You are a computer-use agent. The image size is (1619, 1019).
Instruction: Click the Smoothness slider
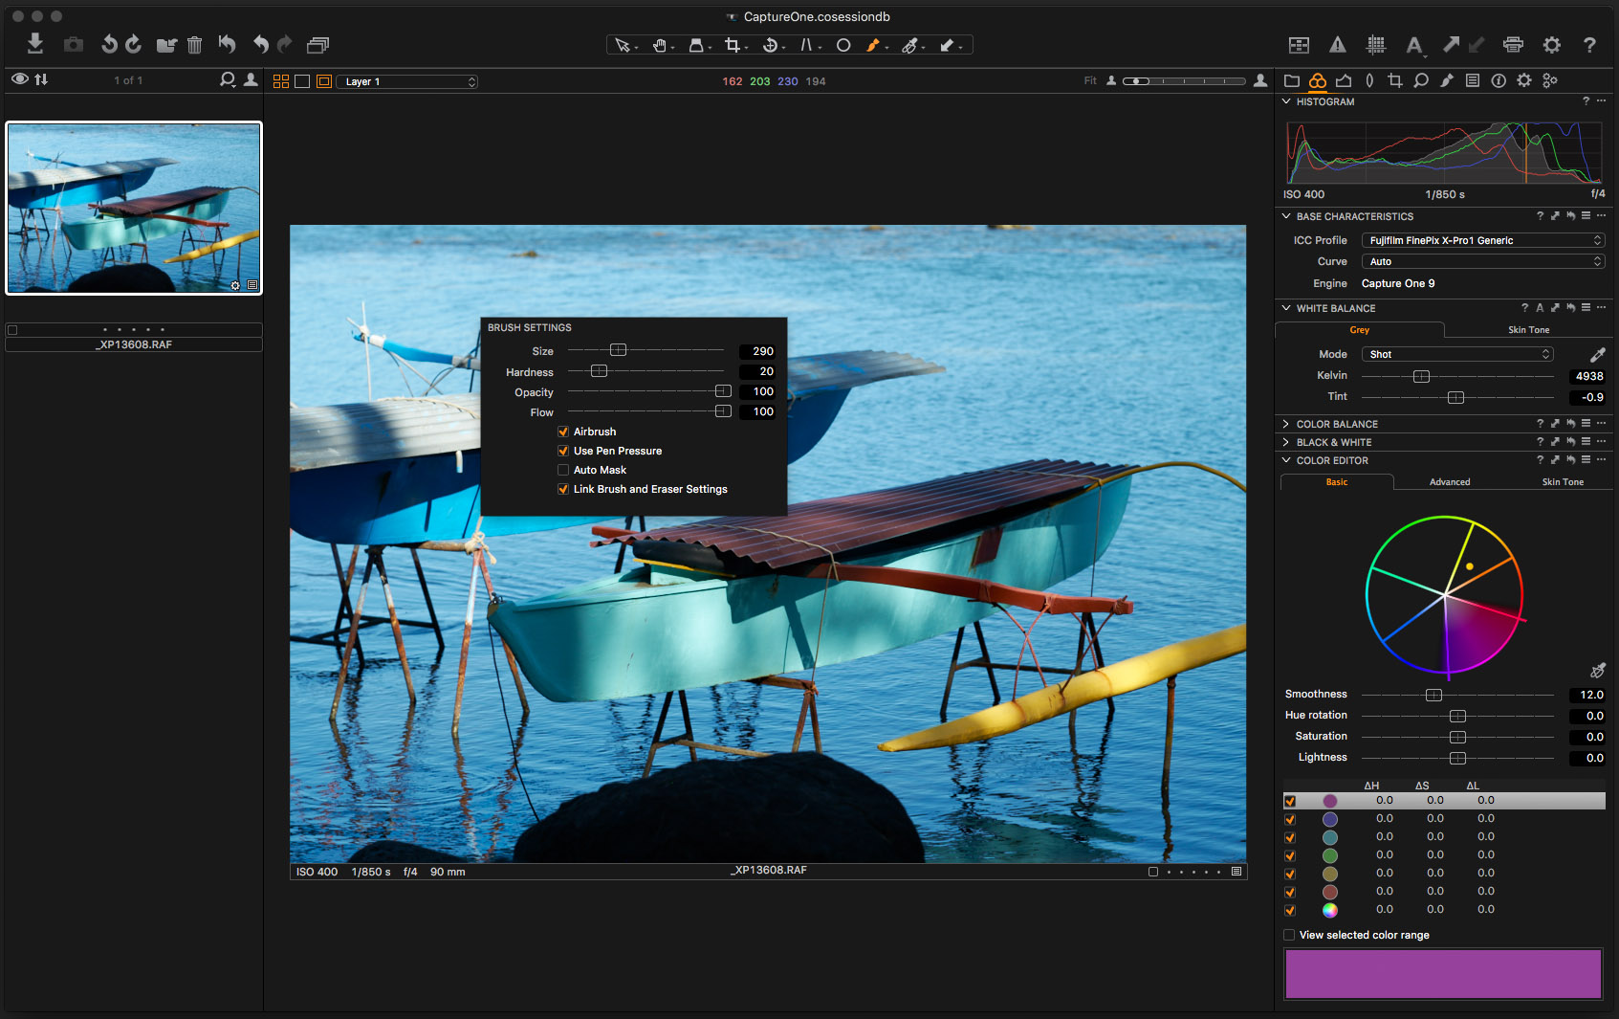pos(1457,695)
